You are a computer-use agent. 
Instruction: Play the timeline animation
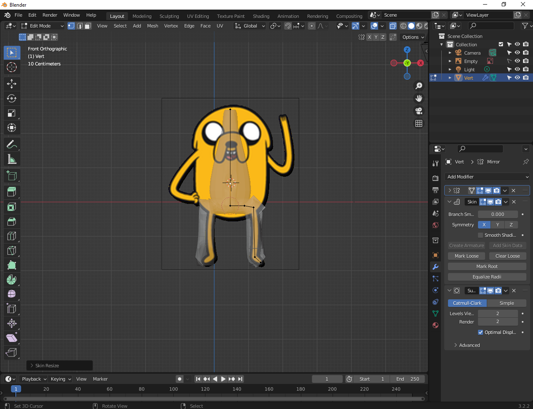click(x=223, y=379)
